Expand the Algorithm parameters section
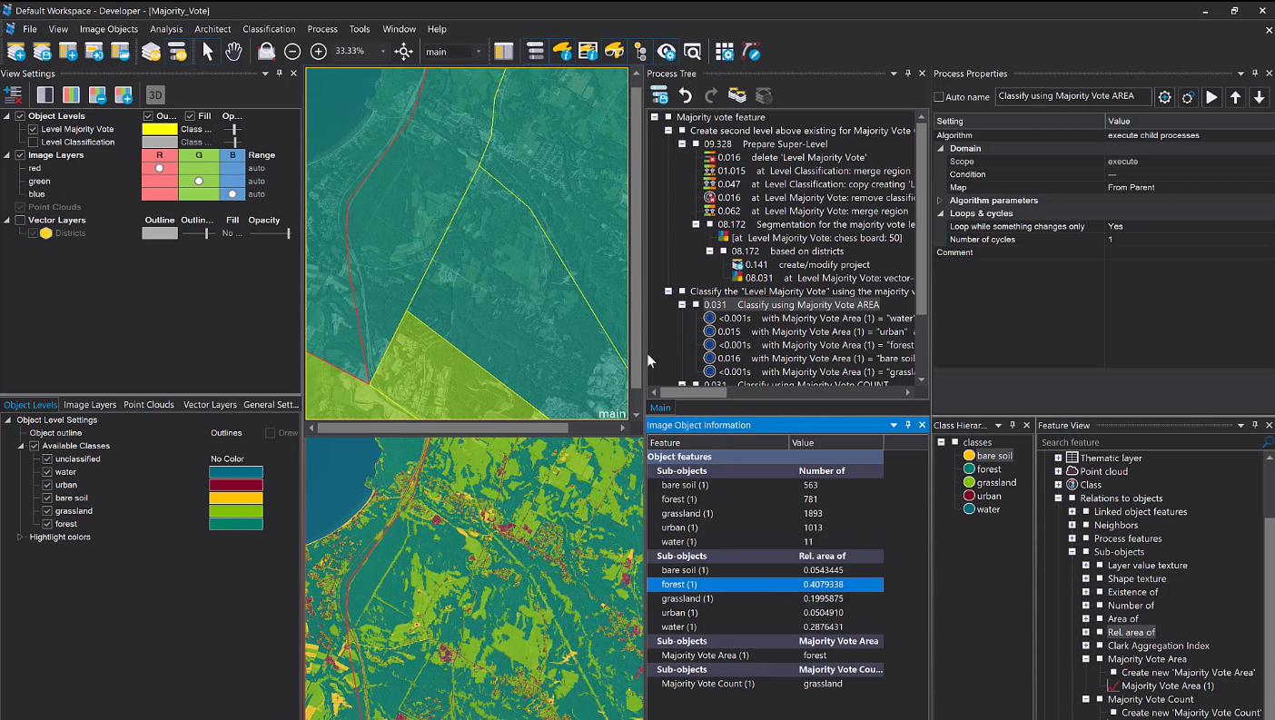The height and width of the screenshot is (720, 1275). point(940,201)
